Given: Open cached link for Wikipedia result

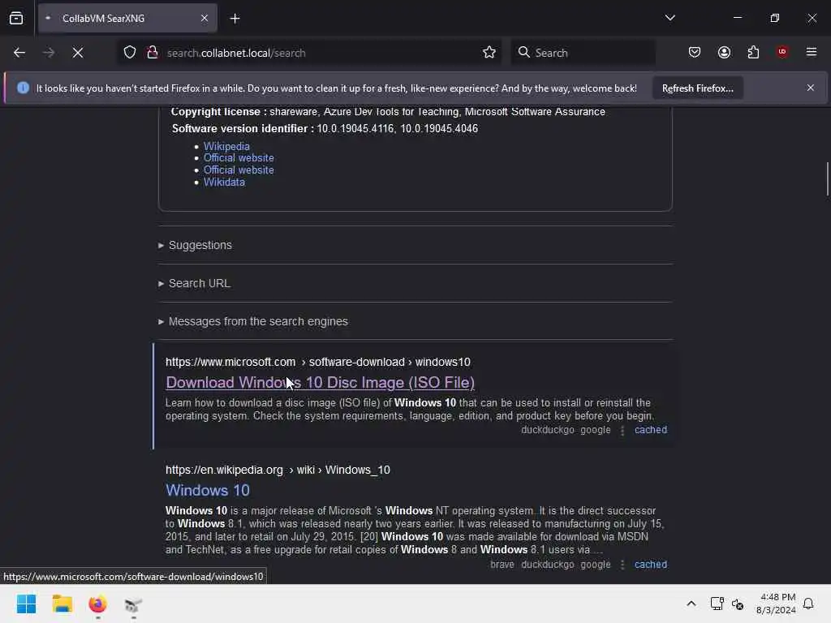Looking at the screenshot, I should click(x=651, y=565).
